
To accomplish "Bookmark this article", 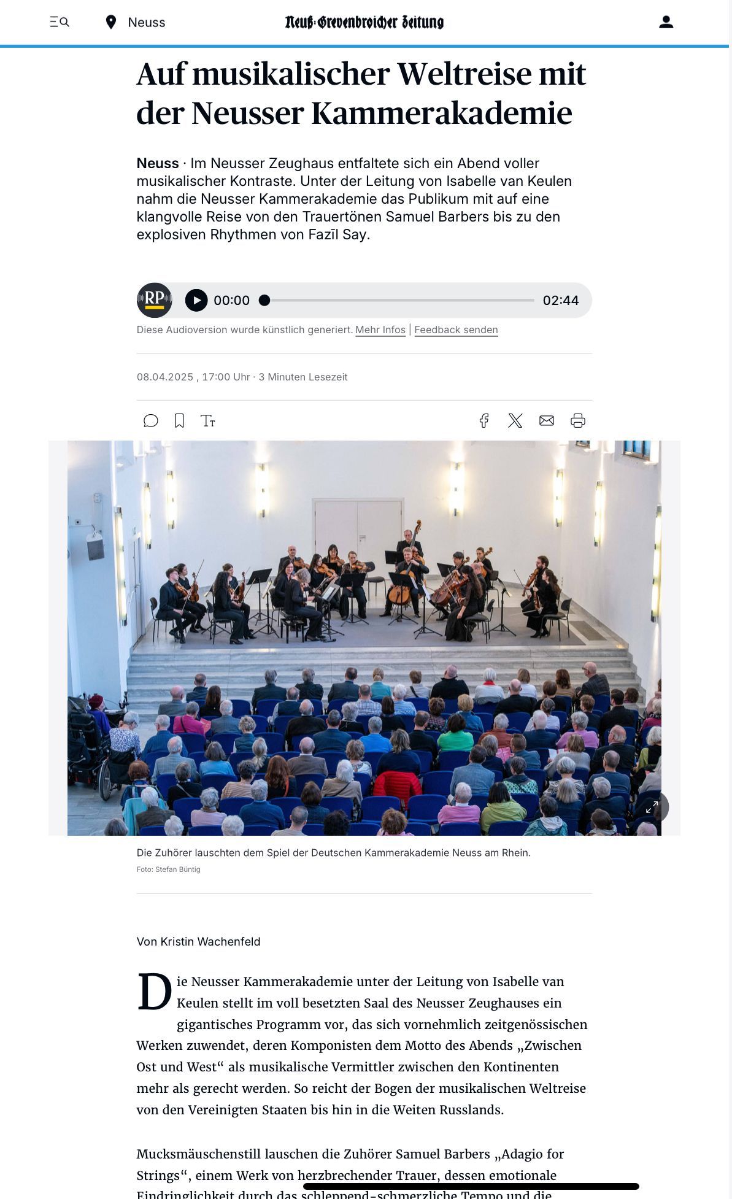I will 179,421.
